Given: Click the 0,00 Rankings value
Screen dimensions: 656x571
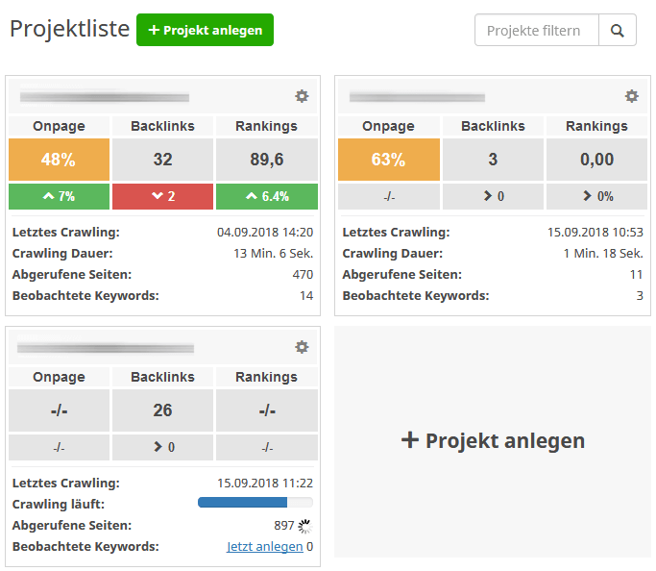Looking at the screenshot, I should (x=596, y=160).
